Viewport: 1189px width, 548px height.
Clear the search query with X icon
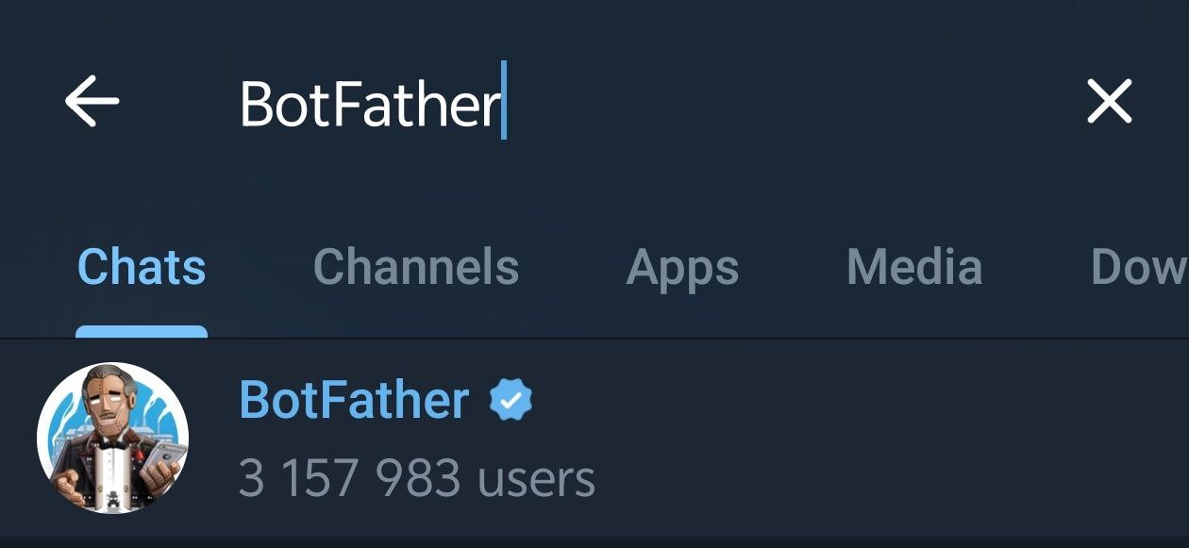(x=1109, y=101)
